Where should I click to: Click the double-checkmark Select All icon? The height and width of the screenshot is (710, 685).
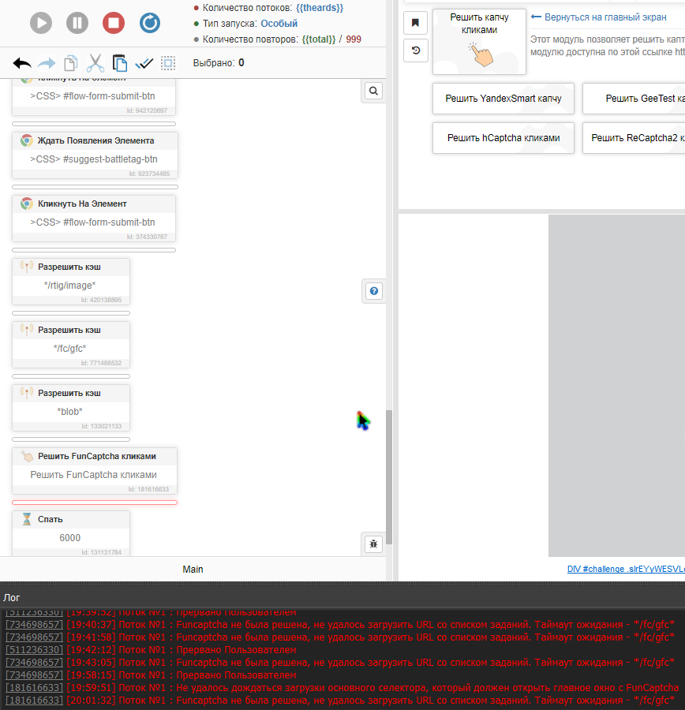tap(144, 63)
